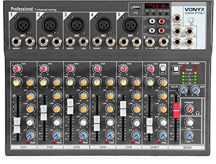Click the channel 1 XLR MIC input
Image resolution: width=216 pixels, height=164 pixels.
[23, 25]
